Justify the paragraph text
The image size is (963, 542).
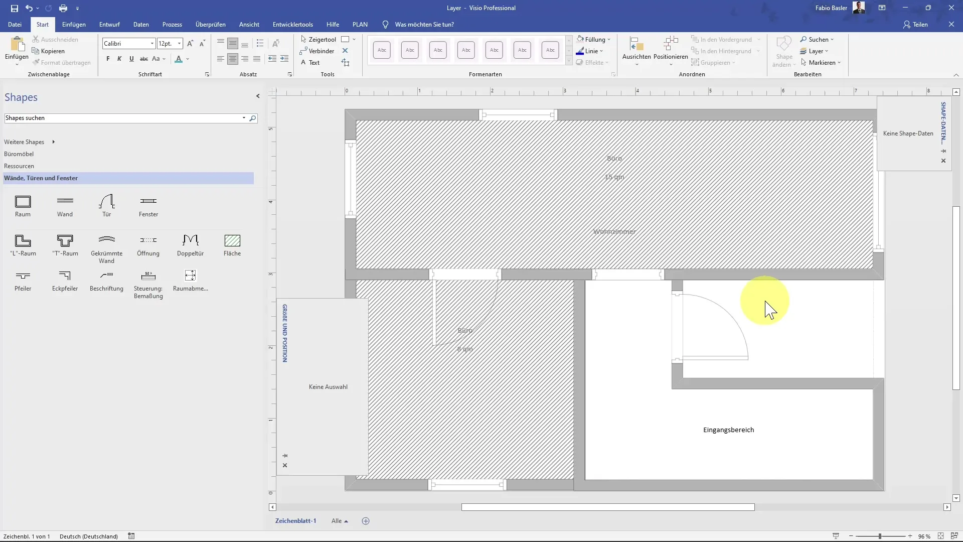tap(257, 59)
